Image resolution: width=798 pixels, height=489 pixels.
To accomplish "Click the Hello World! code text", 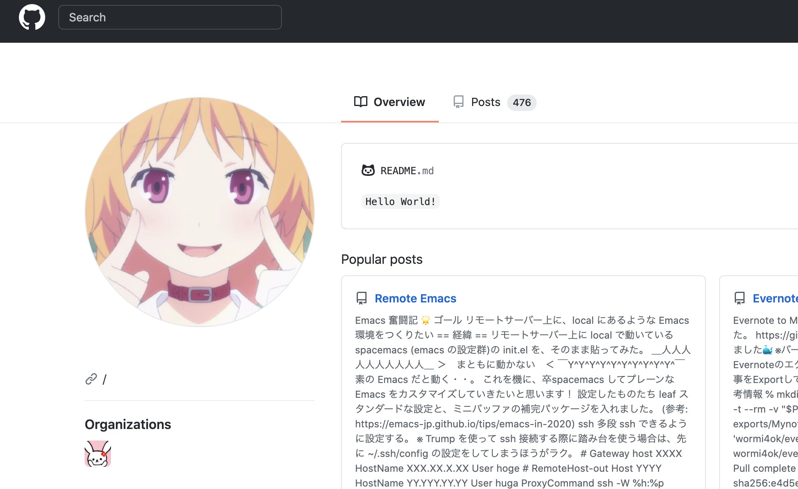I will [400, 201].
